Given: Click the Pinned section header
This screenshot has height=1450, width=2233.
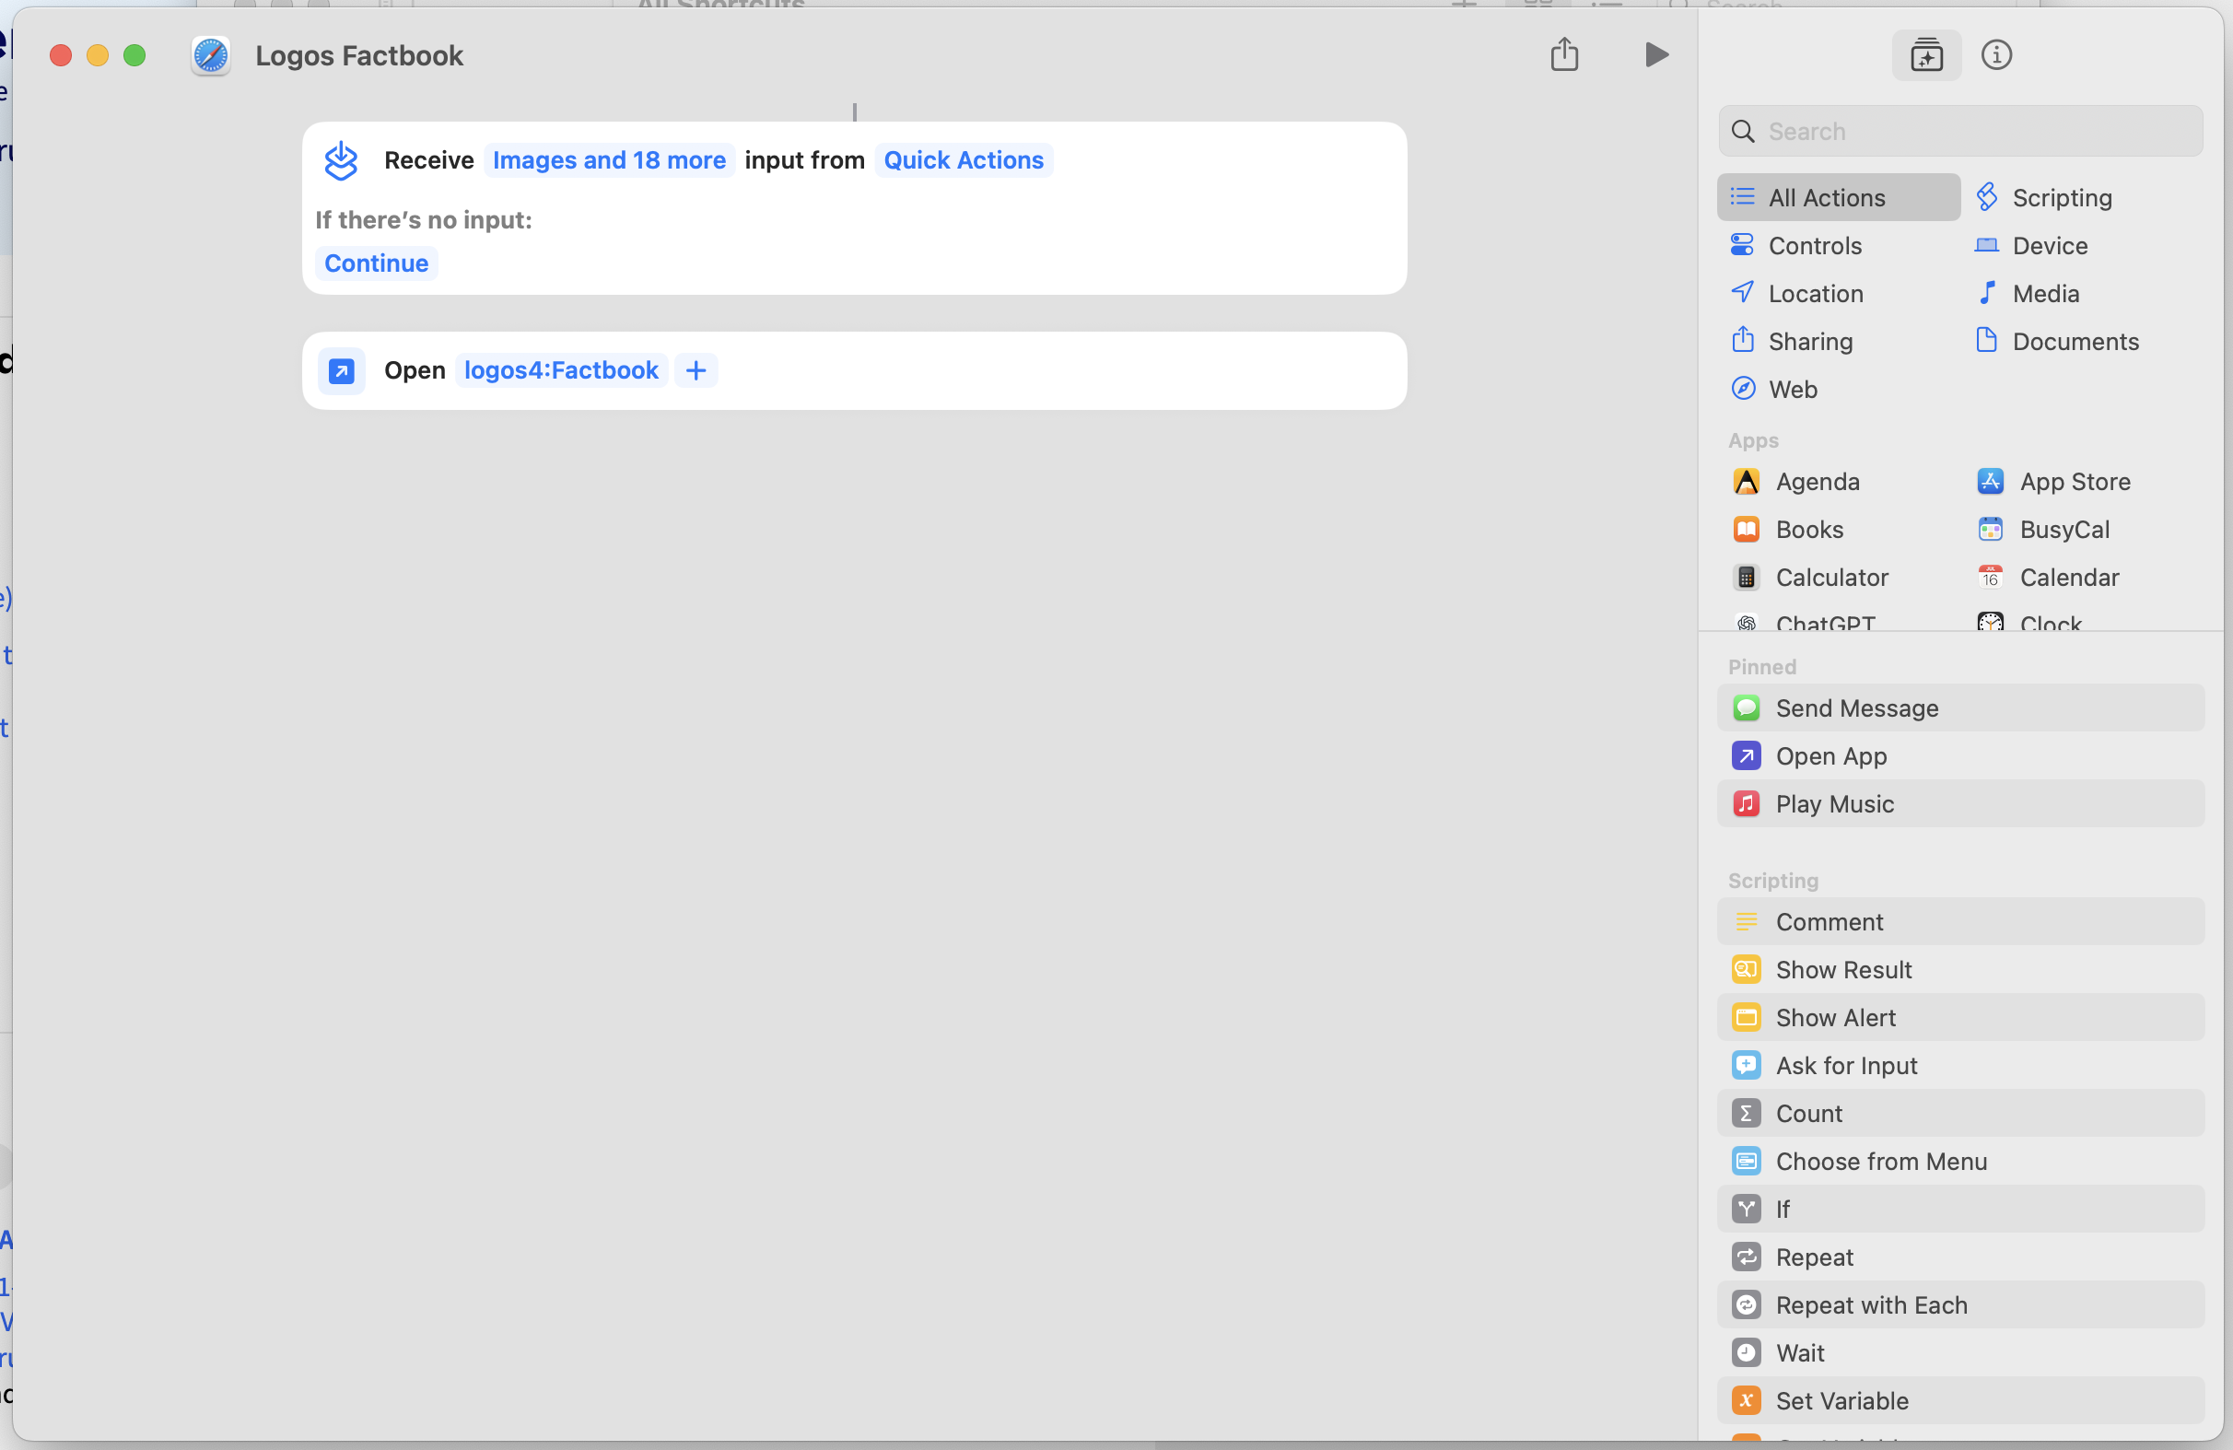Looking at the screenshot, I should pyautogui.click(x=1761, y=667).
